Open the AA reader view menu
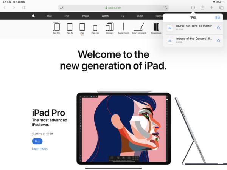The image size is (227, 170). (62, 8)
